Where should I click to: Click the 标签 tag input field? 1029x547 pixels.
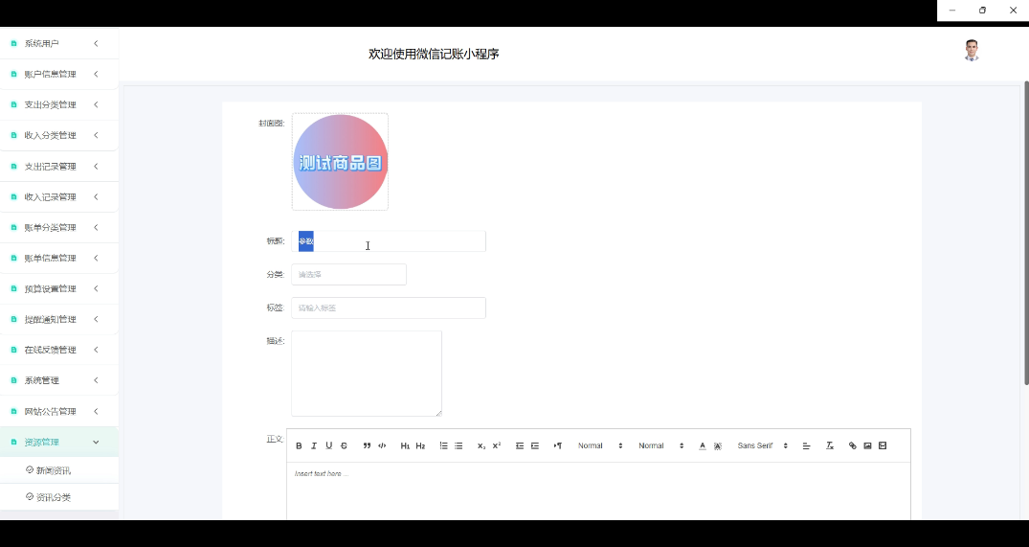tap(389, 308)
